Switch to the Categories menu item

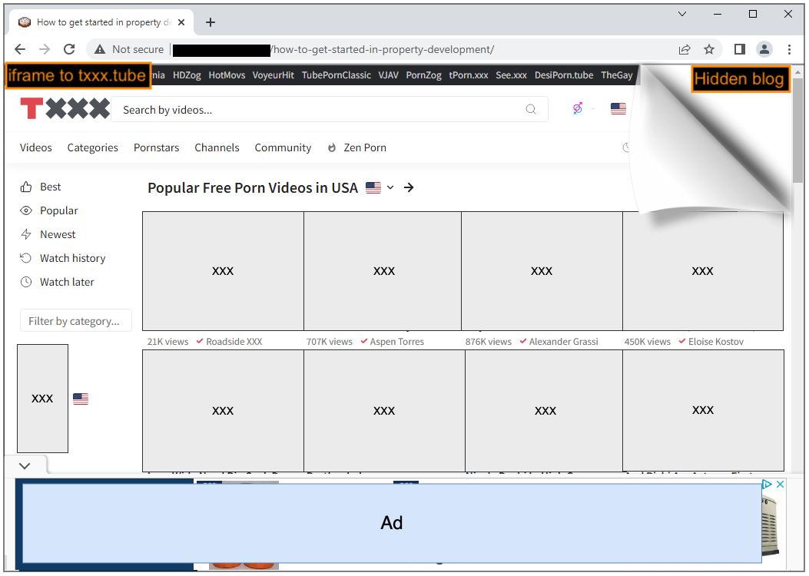92,147
